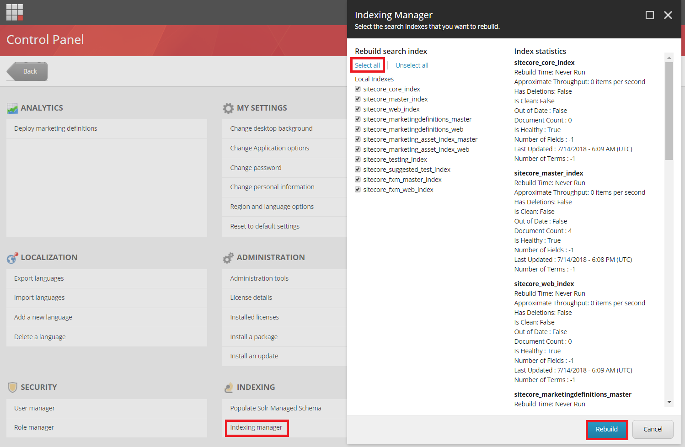Click the My Settings gear icon
The width and height of the screenshot is (685, 447).
click(228, 108)
